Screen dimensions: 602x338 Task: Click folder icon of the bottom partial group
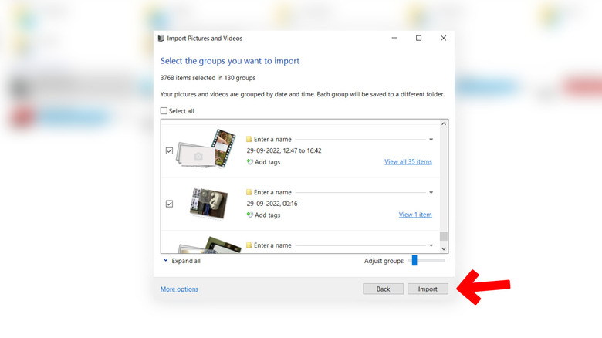[249, 245]
